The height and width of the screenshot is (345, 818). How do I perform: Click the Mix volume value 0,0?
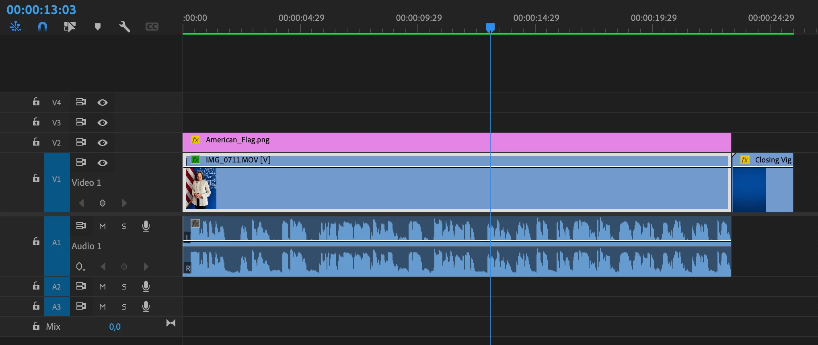click(x=115, y=327)
